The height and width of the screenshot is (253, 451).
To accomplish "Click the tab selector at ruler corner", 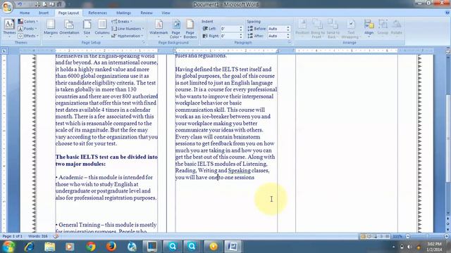I will coord(4,51).
